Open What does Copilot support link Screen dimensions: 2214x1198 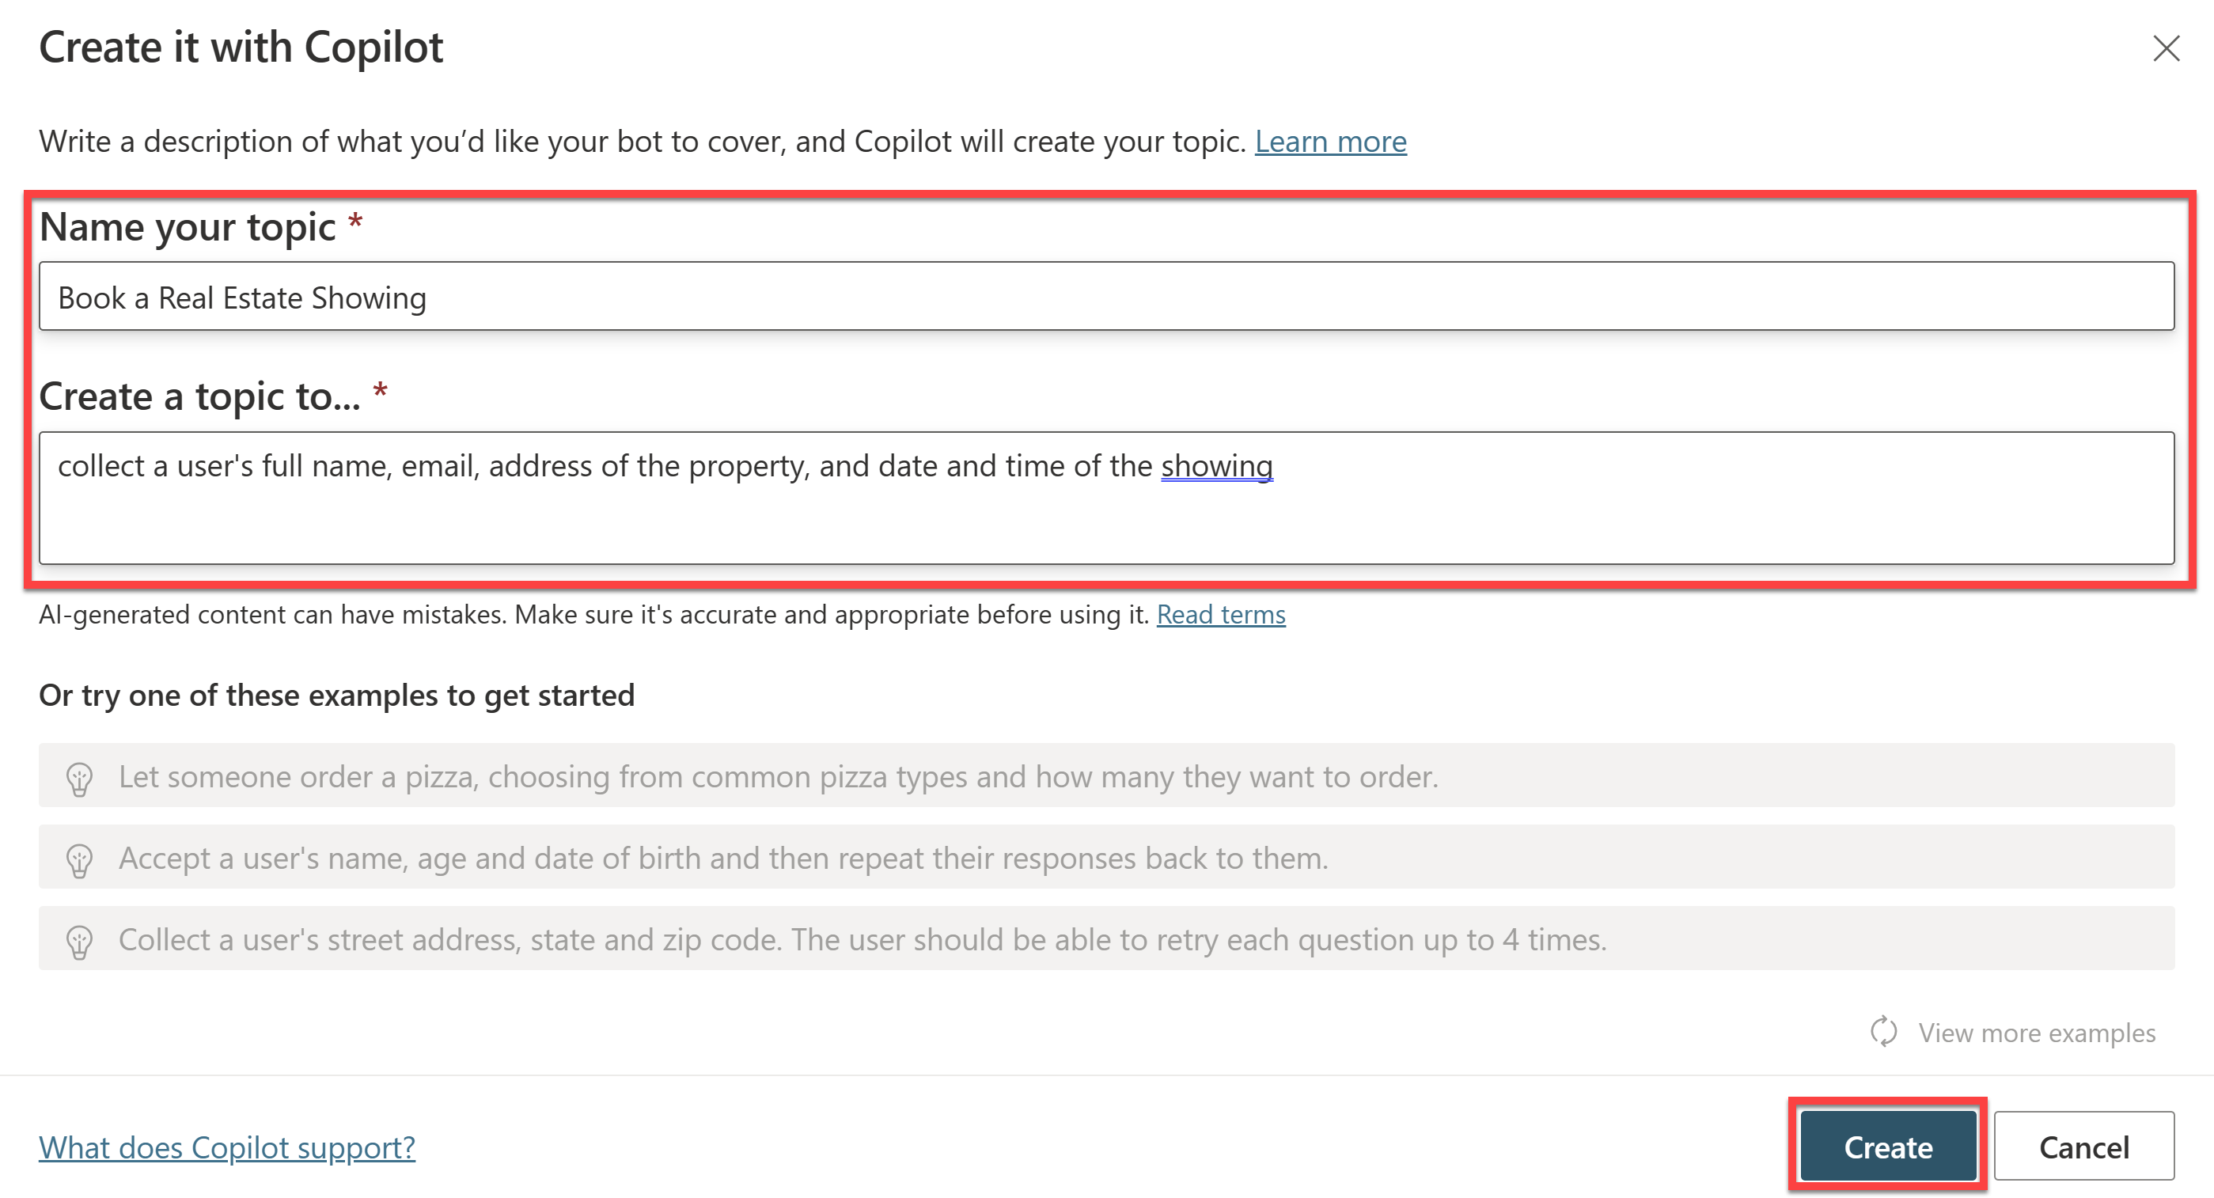coord(227,1147)
